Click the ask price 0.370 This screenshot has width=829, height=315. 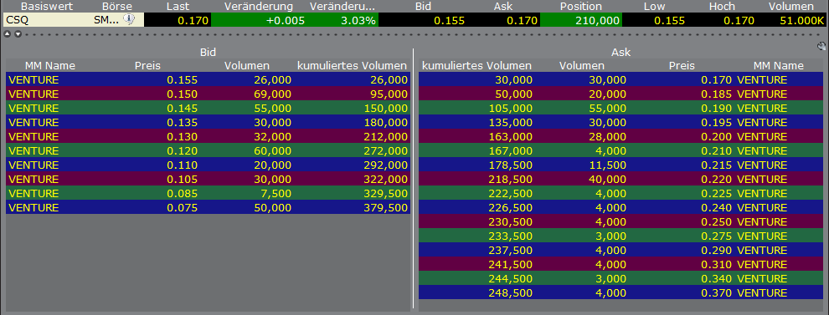(x=717, y=292)
